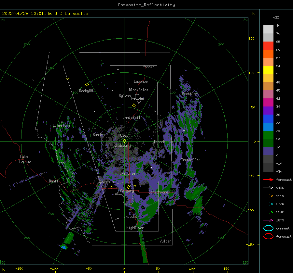The height and width of the screenshot is (273, 293).
Task: Select the yellow diamond marker below Cochrane
Action: click(112, 187)
